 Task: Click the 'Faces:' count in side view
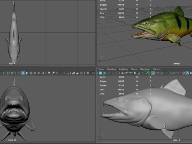coord(121,85)
